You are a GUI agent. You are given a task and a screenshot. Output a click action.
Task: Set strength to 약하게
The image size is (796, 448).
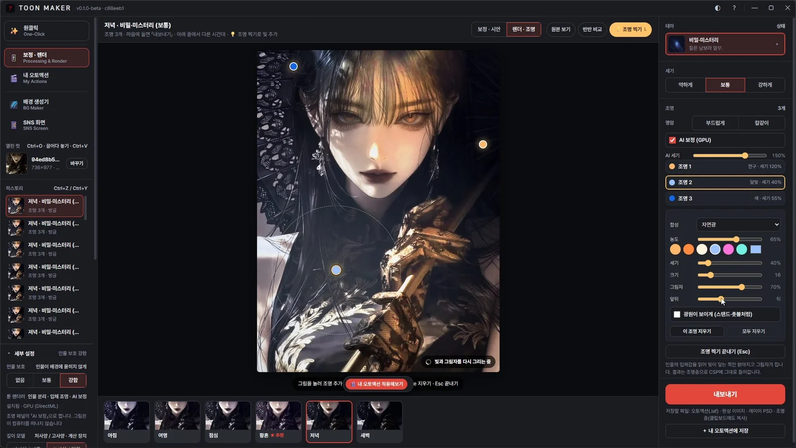(x=686, y=85)
